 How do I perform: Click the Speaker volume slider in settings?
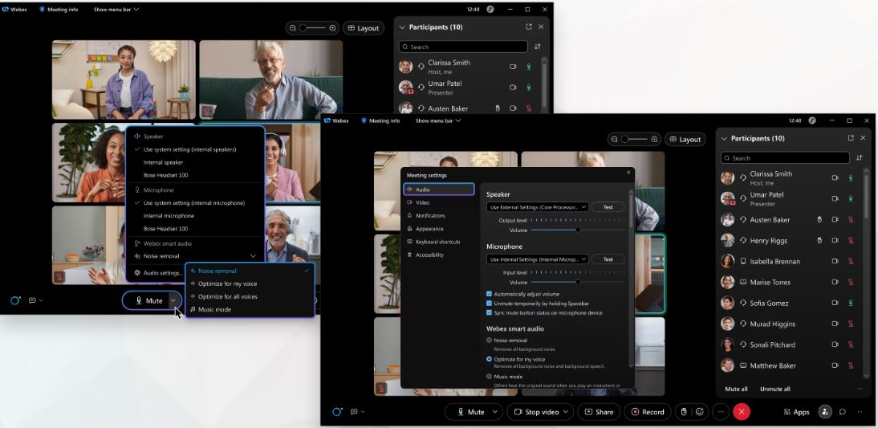(x=577, y=230)
